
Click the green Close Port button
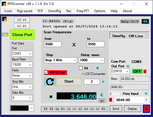pyautogui.click(x=22, y=35)
